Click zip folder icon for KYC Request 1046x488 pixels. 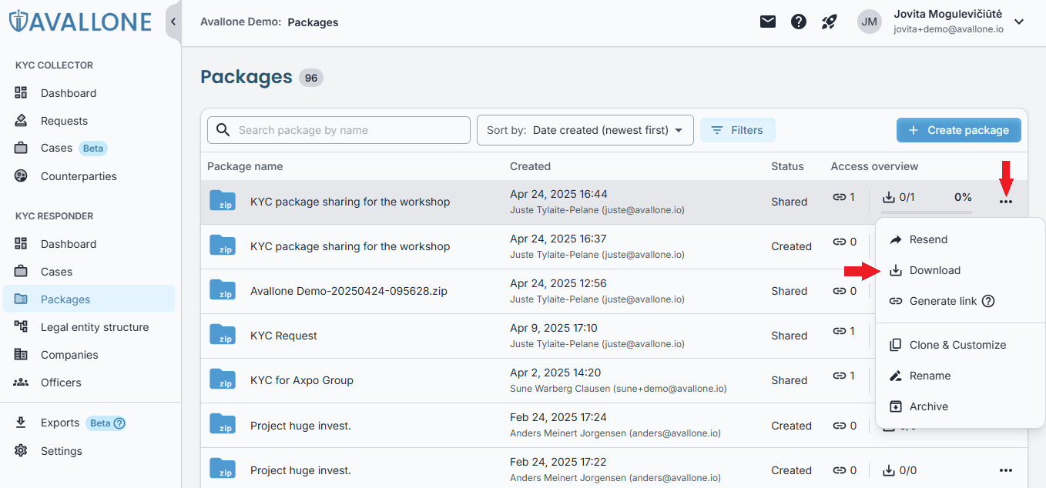(223, 335)
